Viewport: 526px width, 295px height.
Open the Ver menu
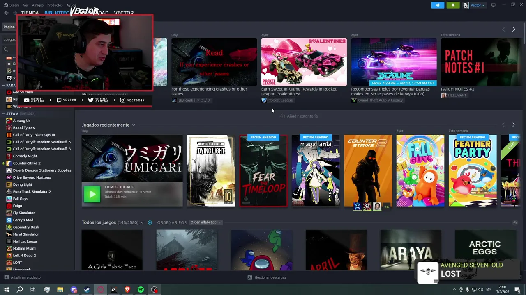pos(25,5)
